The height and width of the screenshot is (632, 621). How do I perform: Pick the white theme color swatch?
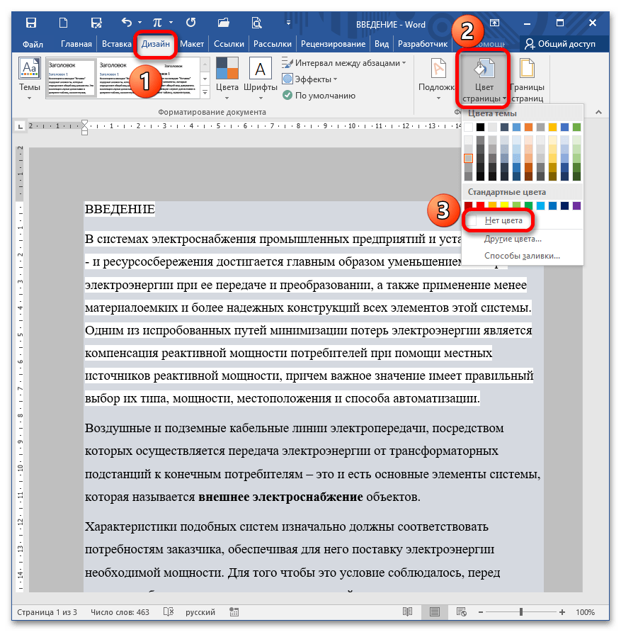(468, 128)
